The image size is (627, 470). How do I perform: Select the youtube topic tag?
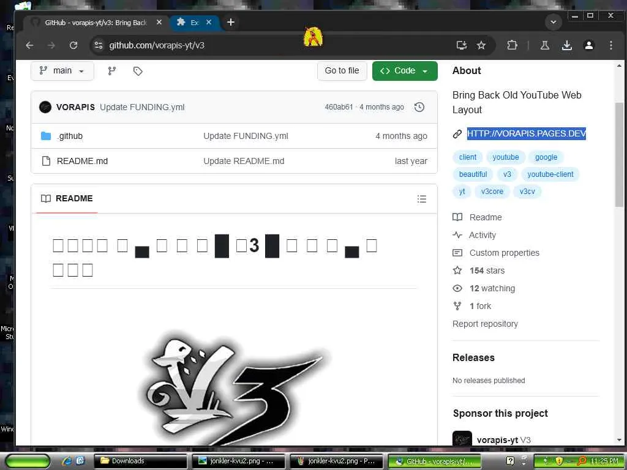click(506, 157)
